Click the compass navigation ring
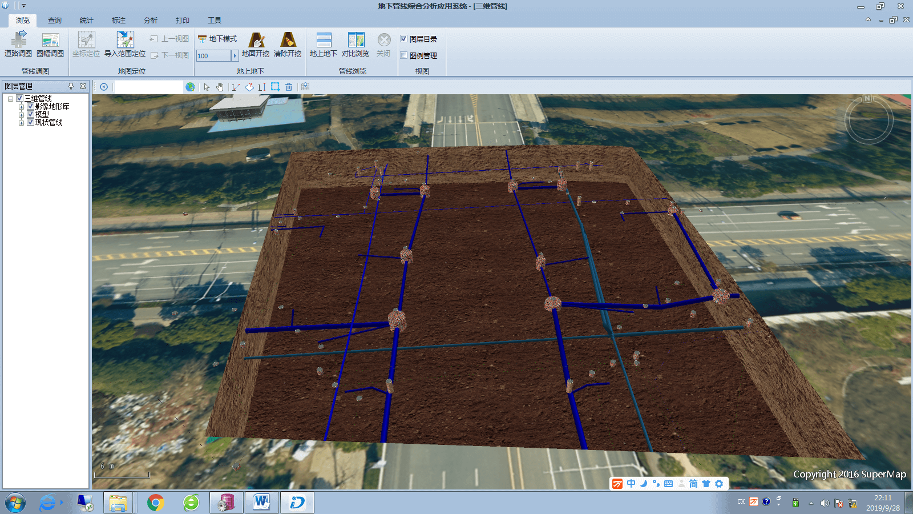The image size is (913, 514). tap(868, 119)
